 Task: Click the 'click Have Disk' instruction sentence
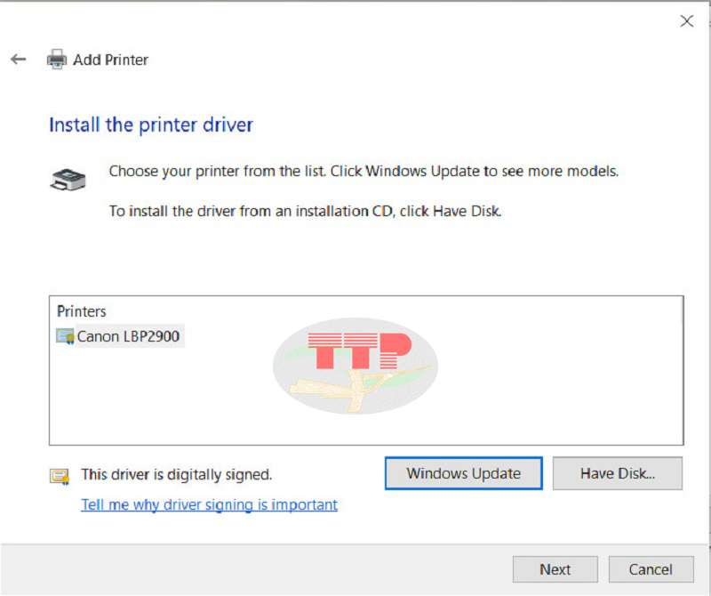305,212
